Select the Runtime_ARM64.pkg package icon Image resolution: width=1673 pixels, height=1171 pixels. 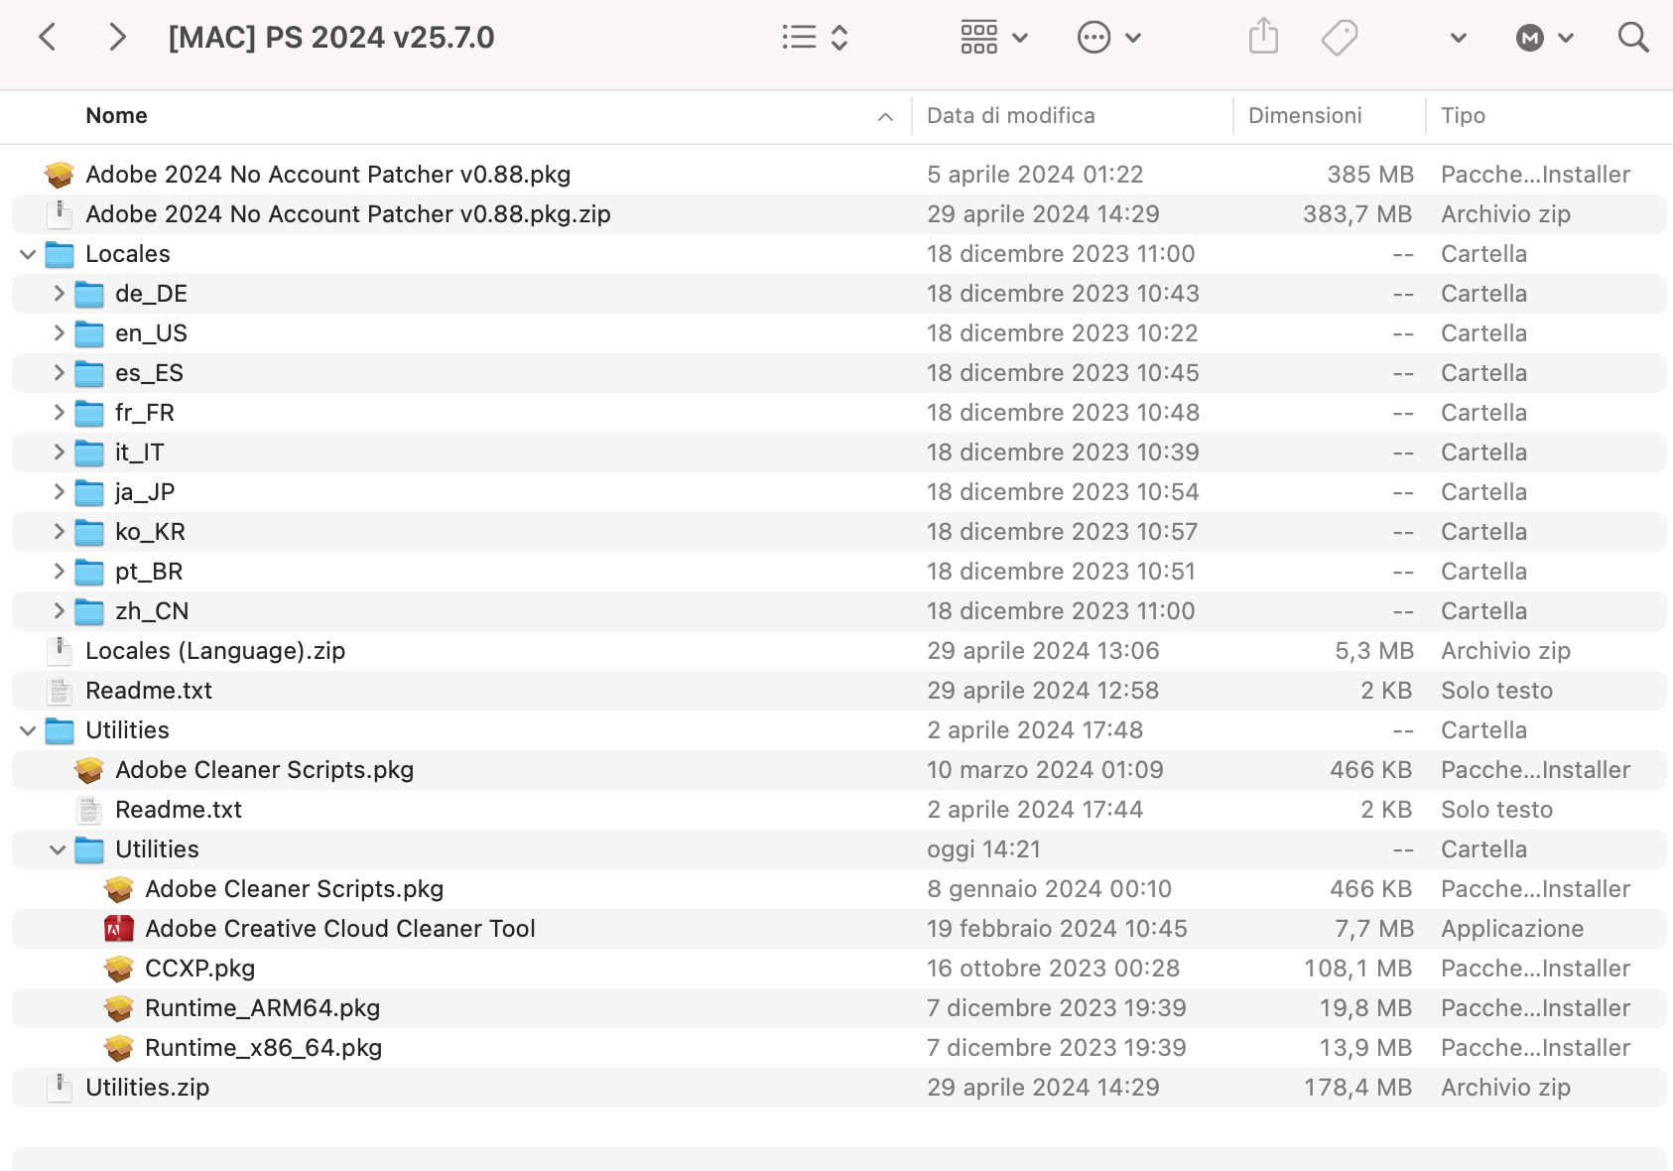[x=119, y=1008]
